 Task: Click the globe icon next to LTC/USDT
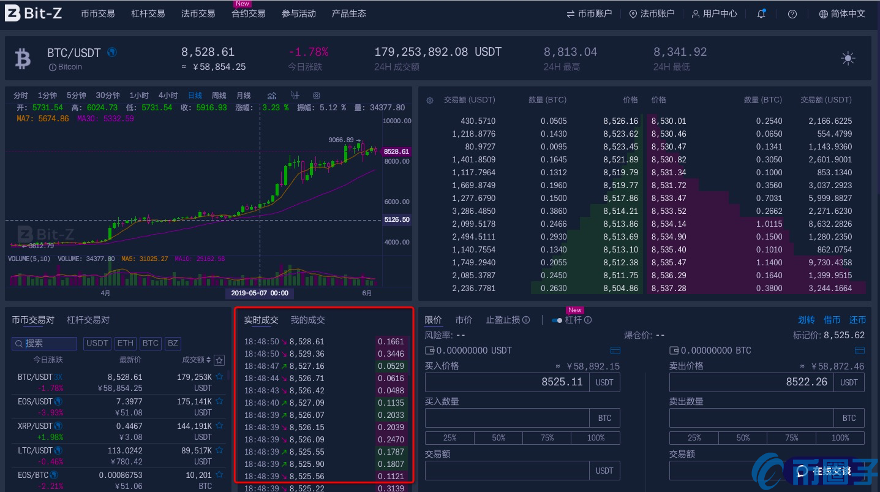pos(57,450)
